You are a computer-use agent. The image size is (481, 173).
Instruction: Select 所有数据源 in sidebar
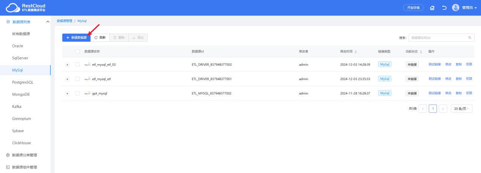point(25,34)
